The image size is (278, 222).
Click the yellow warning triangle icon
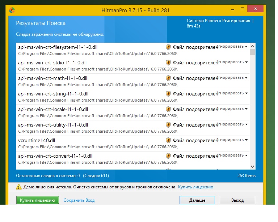[19, 187]
